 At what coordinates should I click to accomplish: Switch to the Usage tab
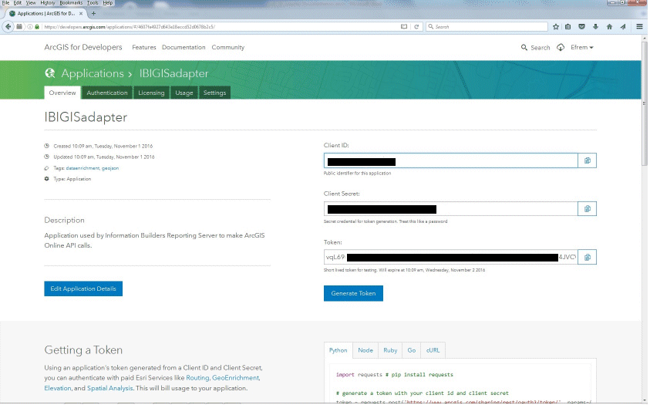(x=184, y=93)
